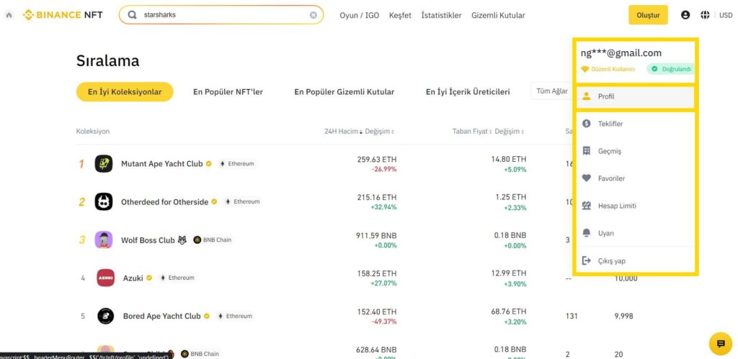Open the chat support button
Screen dimensions: 738x359
pos(721,343)
